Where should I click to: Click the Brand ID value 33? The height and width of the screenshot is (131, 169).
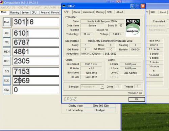click(121, 25)
